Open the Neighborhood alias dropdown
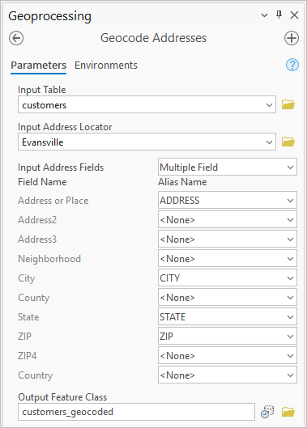 click(228, 258)
